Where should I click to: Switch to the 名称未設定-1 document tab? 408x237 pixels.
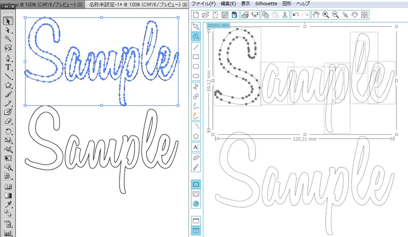134,4
